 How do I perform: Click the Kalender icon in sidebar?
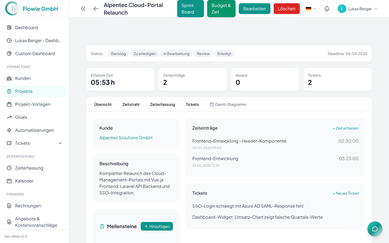coord(9,181)
